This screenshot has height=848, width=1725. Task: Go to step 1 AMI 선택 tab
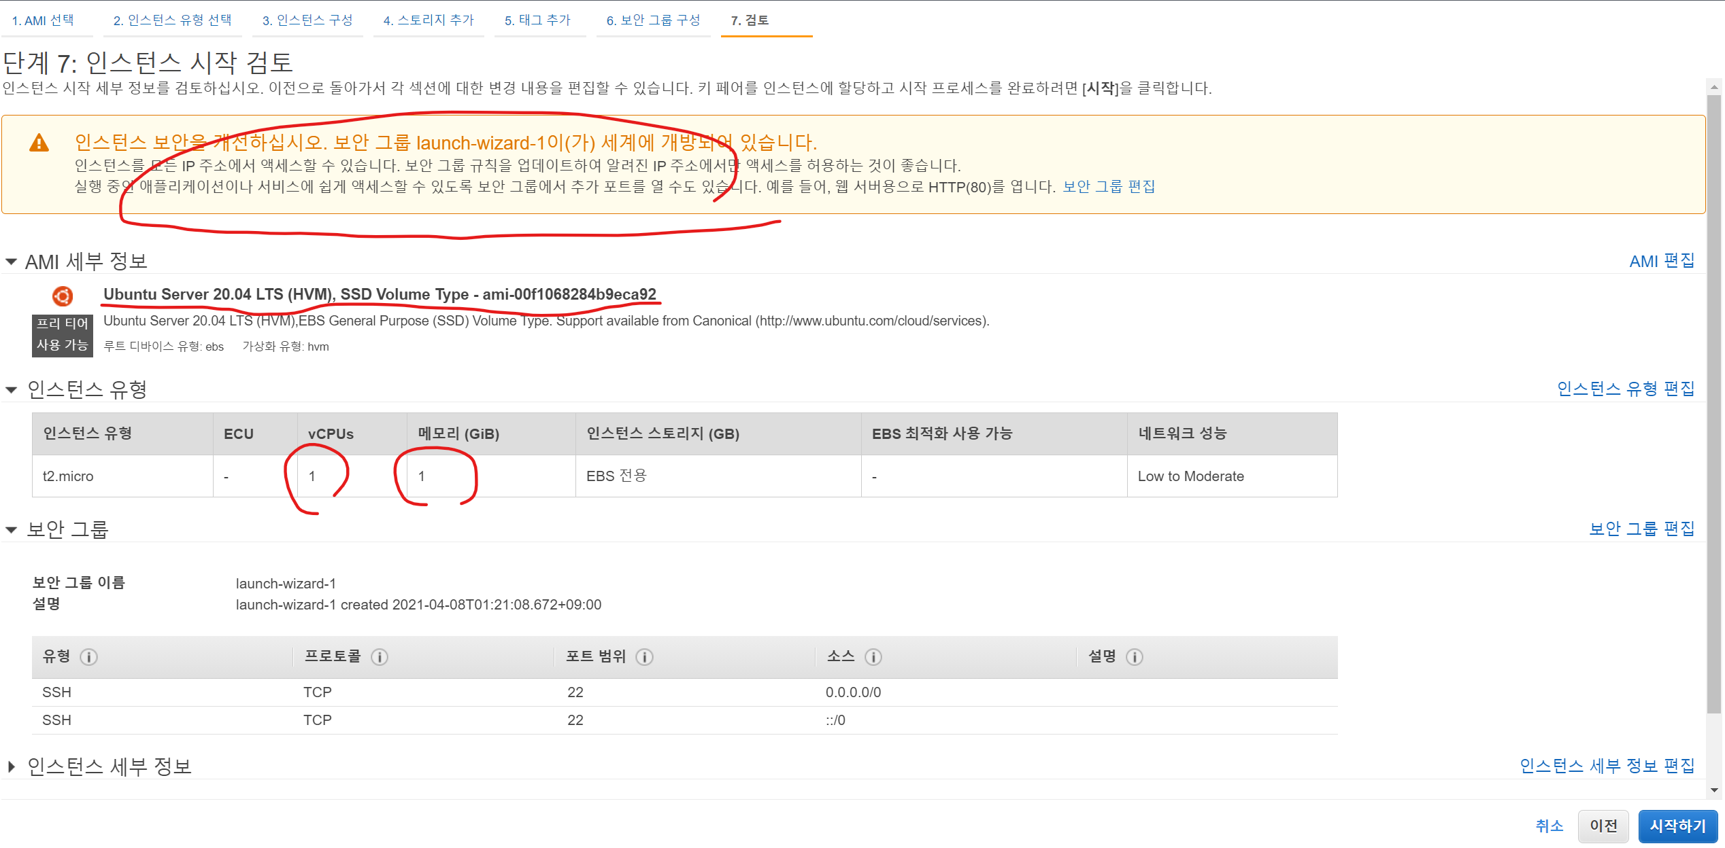43,20
